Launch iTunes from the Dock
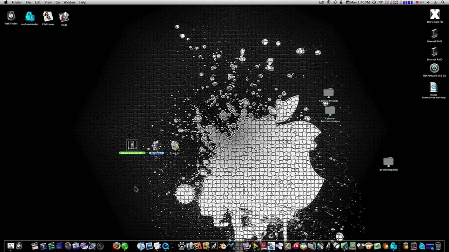The width and height of the screenshot is (449, 252). click(x=141, y=246)
